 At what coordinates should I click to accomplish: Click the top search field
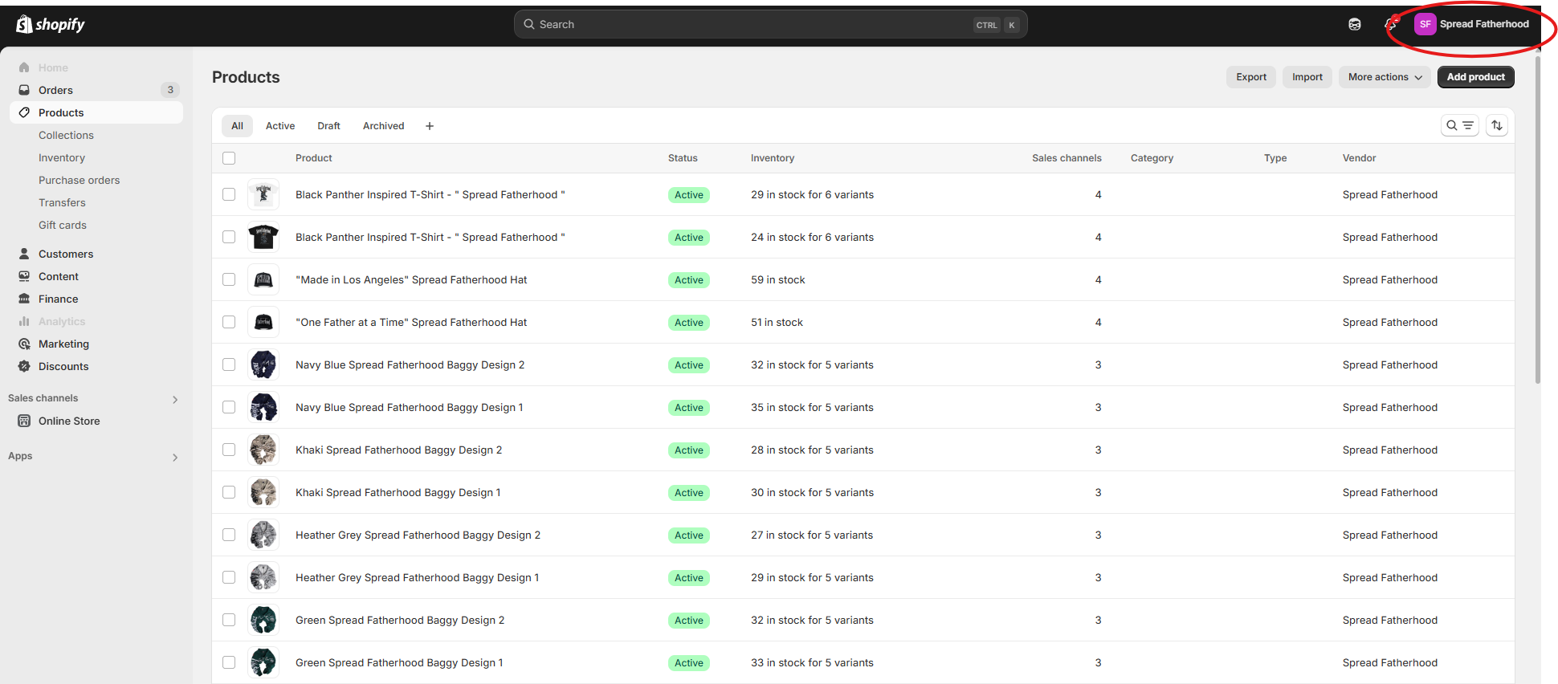[770, 24]
